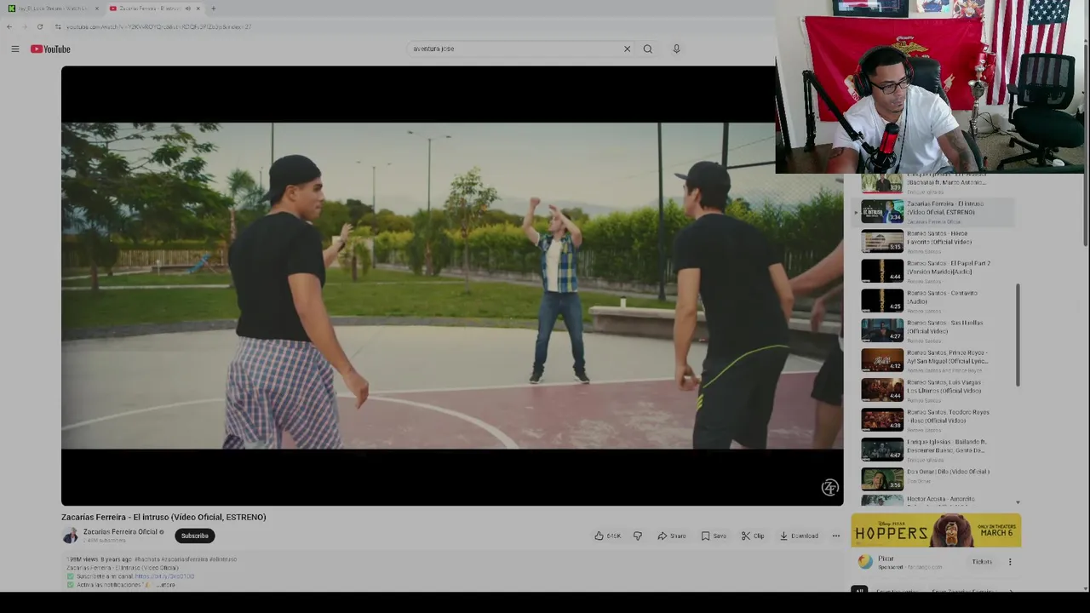Click the Tickets button on Pixar ad
1090x613 pixels.
point(982,562)
